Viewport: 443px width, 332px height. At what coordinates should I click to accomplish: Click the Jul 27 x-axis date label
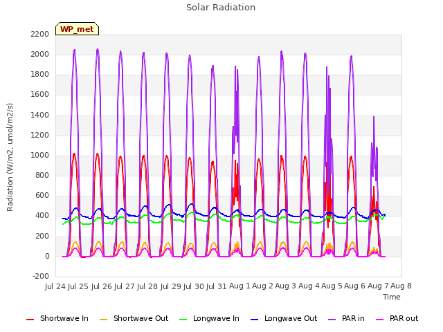point(125,286)
